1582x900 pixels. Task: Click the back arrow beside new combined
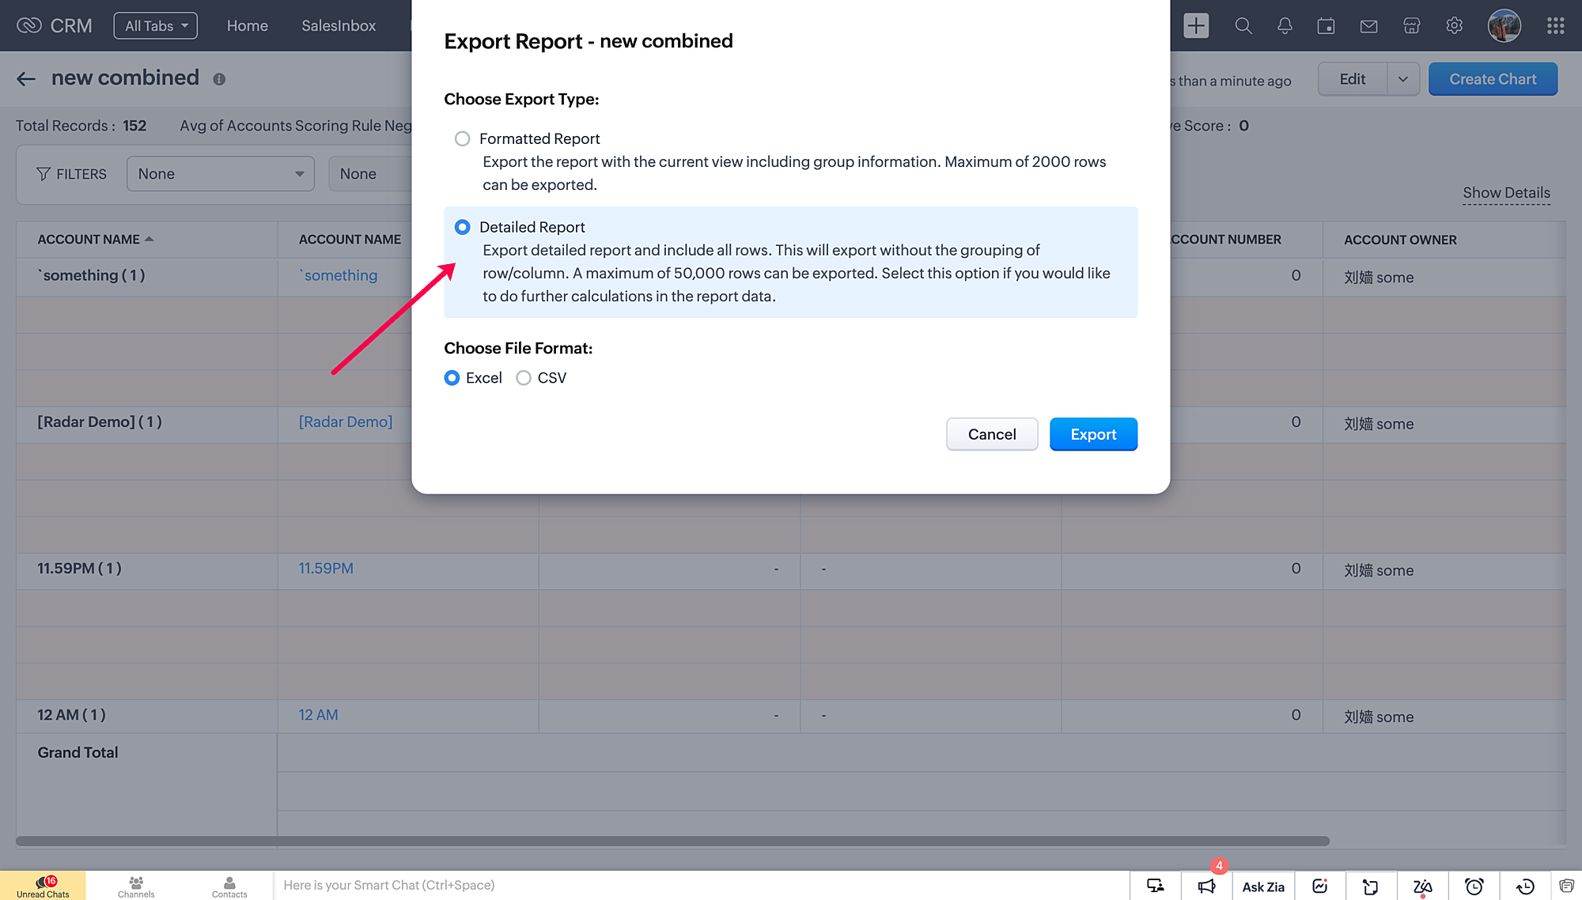(x=26, y=78)
